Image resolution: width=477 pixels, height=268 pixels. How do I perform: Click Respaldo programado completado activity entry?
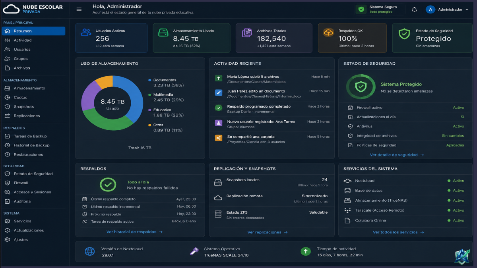272,109
